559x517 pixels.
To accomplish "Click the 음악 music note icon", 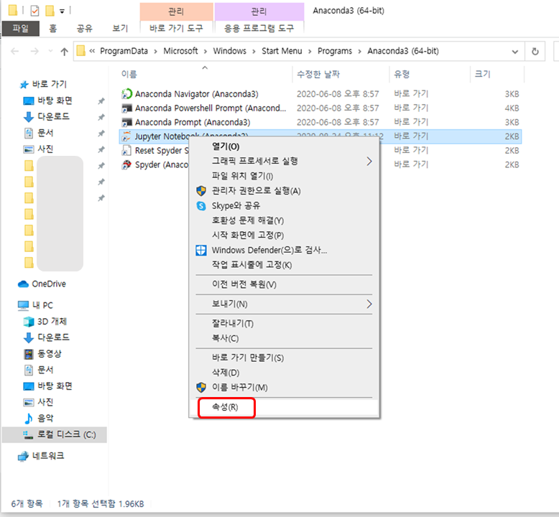I will coord(29,419).
